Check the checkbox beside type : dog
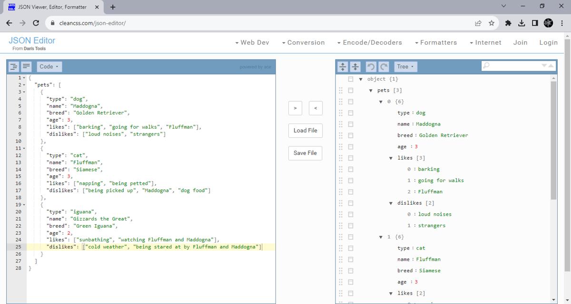Image resolution: width=571 pixels, height=304 pixels. (351, 113)
